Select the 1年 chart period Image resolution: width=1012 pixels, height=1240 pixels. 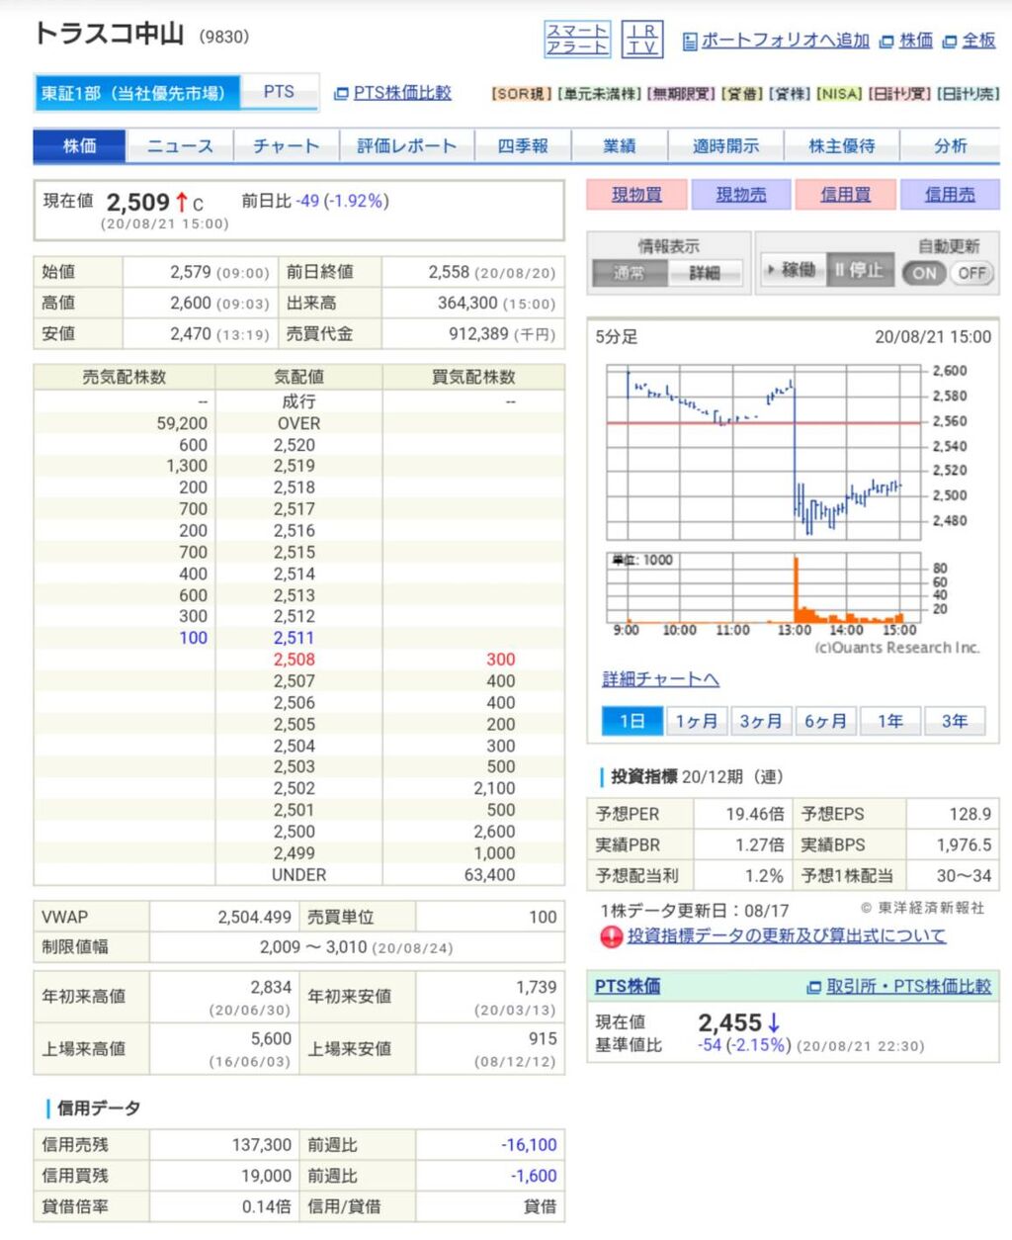tap(889, 721)
